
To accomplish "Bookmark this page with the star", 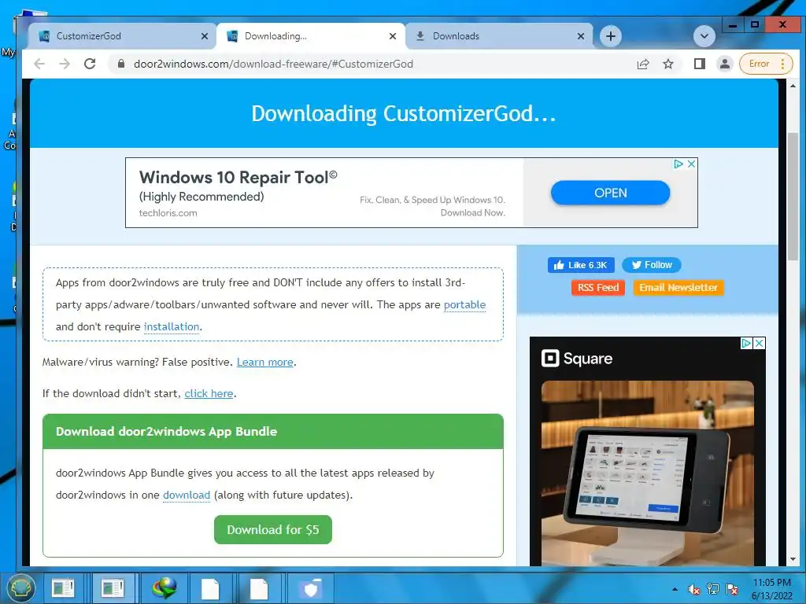I will [668, 64].
